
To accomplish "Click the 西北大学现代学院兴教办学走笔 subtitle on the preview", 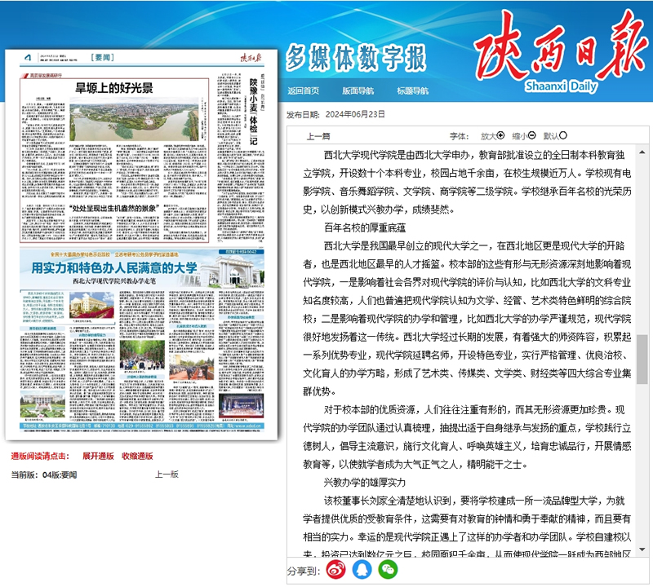I will coord(114,280).
